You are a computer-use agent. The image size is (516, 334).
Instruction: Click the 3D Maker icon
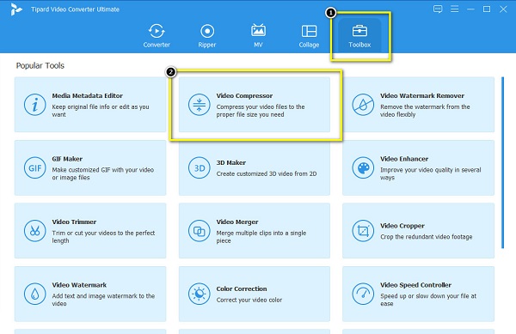tap(200, 167)
